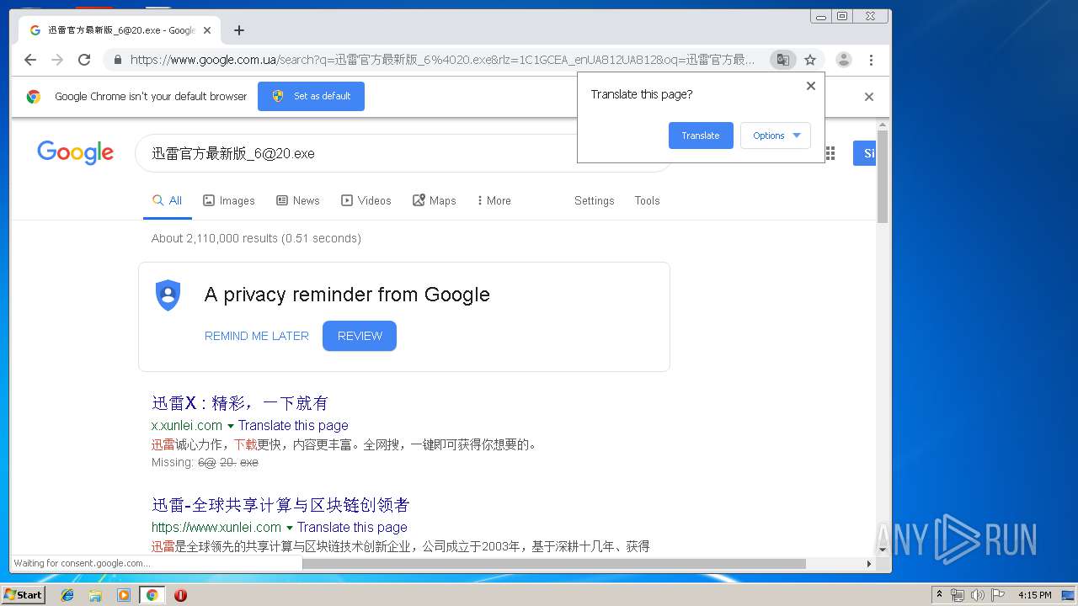The image size is (1078, 606).
Task: Open the 迅雷-全球共享计算 result title
Action: click(x=280, y=505)
